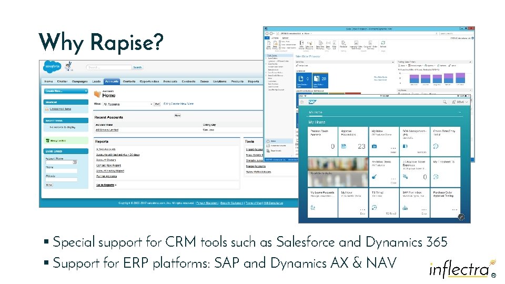Click the Dynamics NAV back navigation arrow
The width and height of the screenshot is (505, 284).
pyautogui.click(x=267, y=34)
